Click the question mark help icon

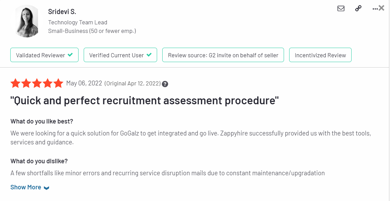point(165,84)
